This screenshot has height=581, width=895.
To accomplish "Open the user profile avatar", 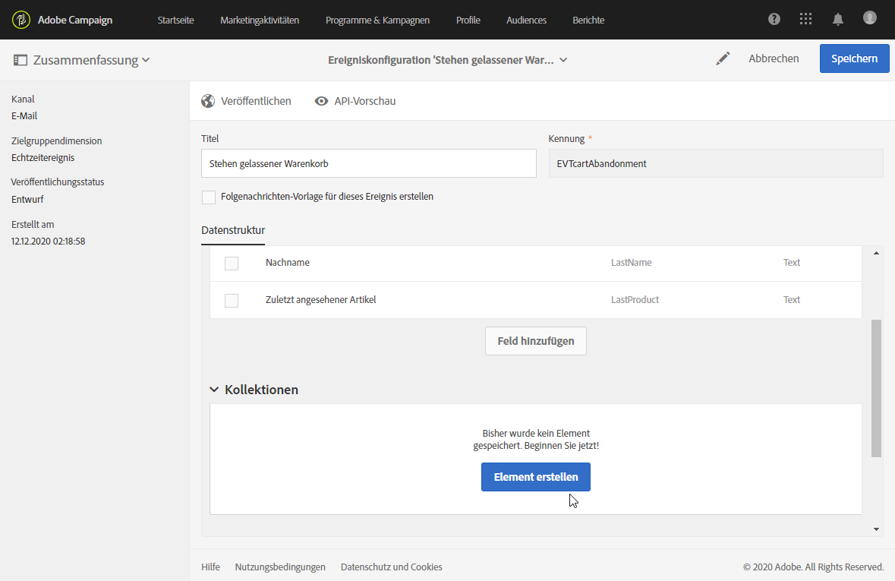I will pos(870,18).
